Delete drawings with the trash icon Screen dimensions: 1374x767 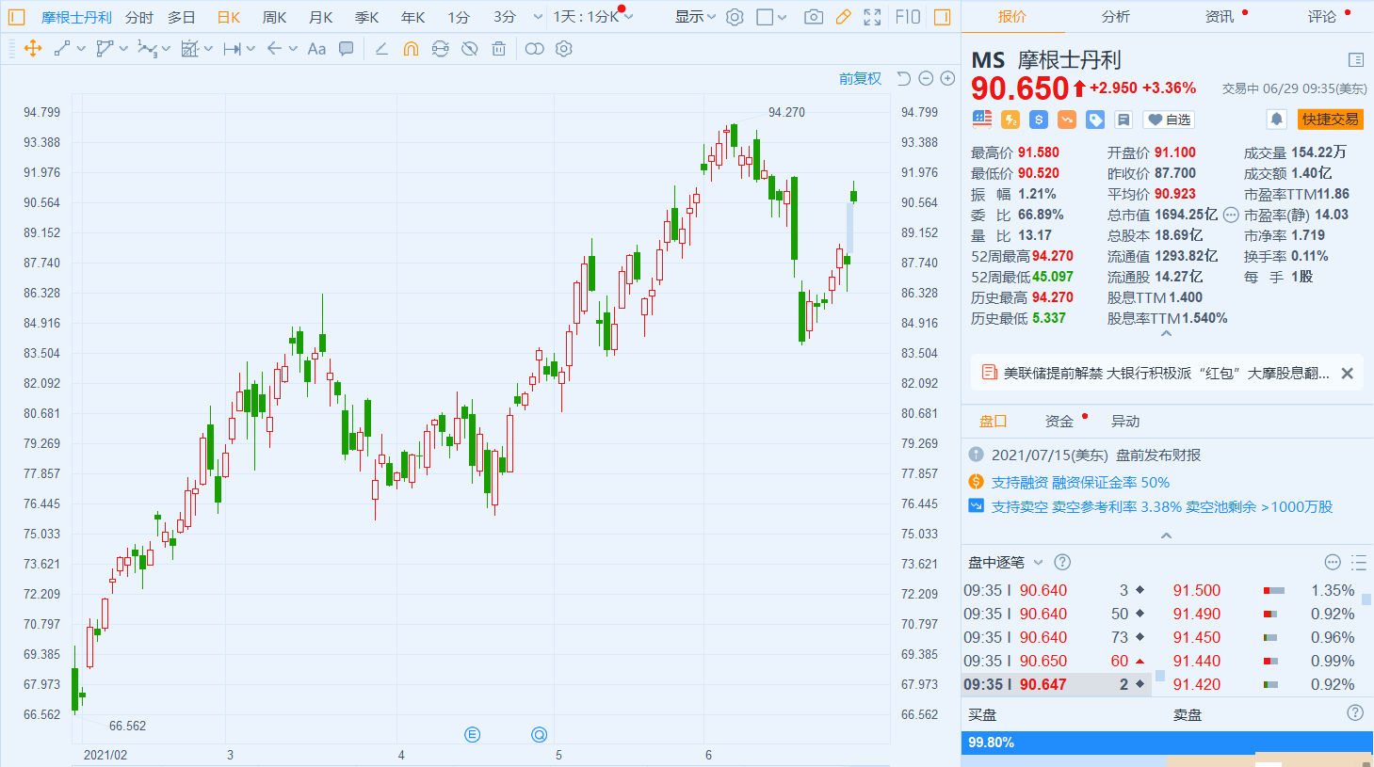pyautogui.click(x=499, y=49)
